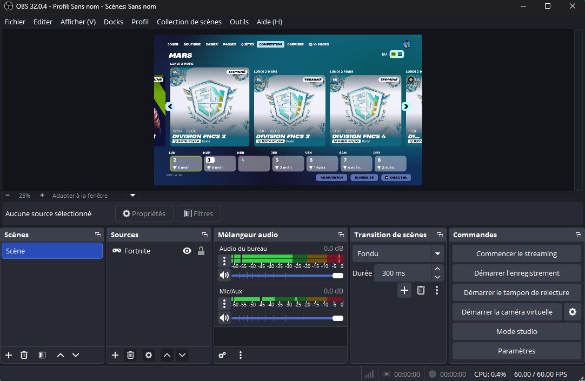Open the Aide (H) menu
585x381 pixels.
[269, 22]
